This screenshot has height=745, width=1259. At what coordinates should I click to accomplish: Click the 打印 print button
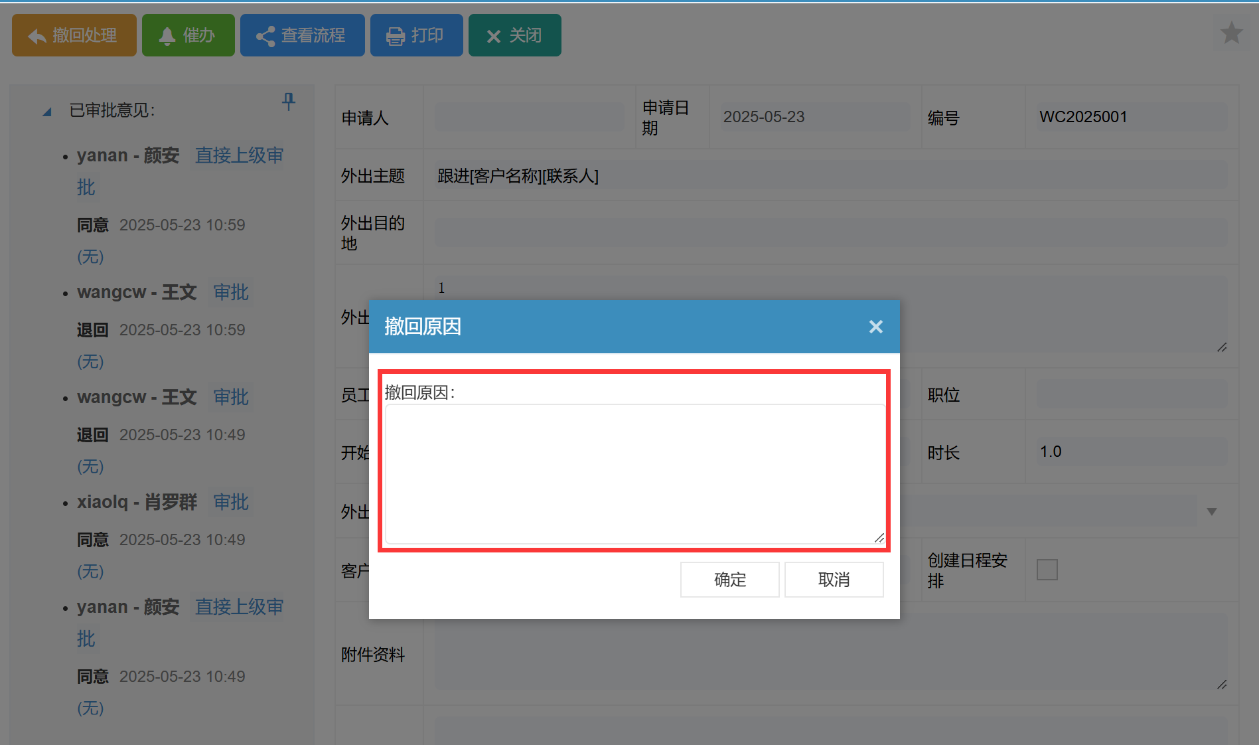(416, 35)
